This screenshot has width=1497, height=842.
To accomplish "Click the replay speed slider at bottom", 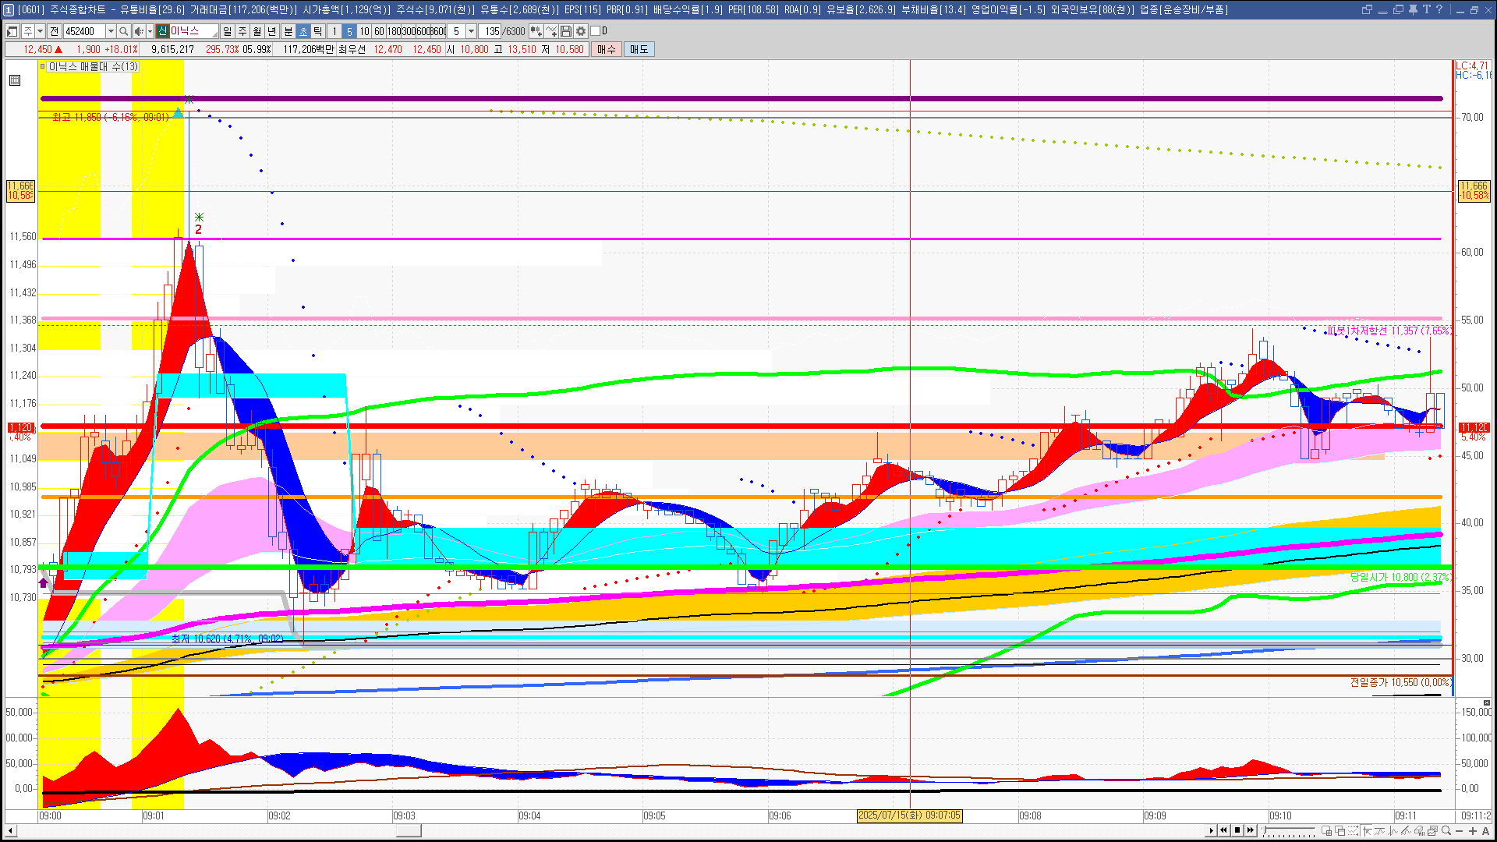I will point(1289,830).
